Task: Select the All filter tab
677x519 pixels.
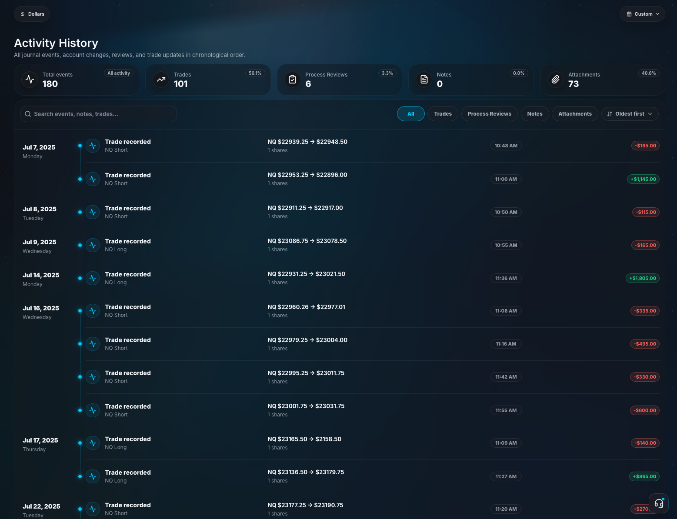Action: pos(411,114)
